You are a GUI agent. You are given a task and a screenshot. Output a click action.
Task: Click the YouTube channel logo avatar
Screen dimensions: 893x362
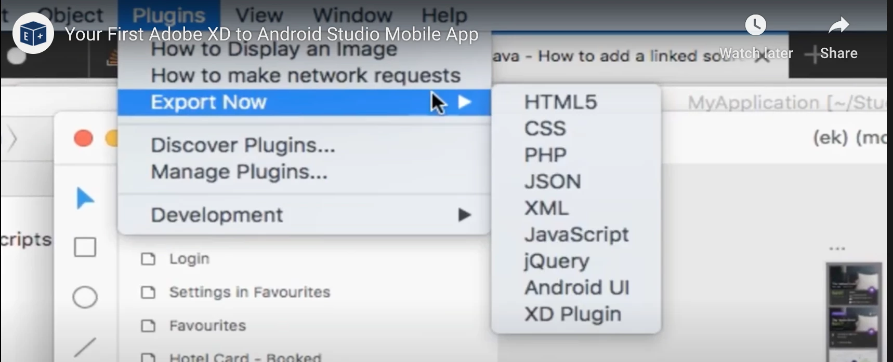pyautogui.click(x=33, y=34)
